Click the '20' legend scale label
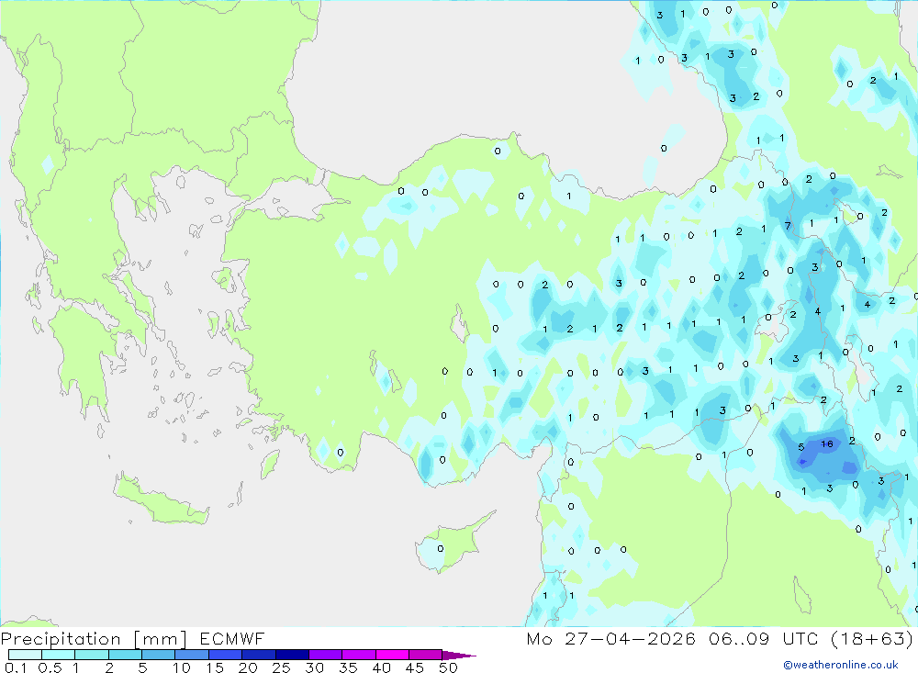Viewport: 918px width, 673px height. point(248,667)
